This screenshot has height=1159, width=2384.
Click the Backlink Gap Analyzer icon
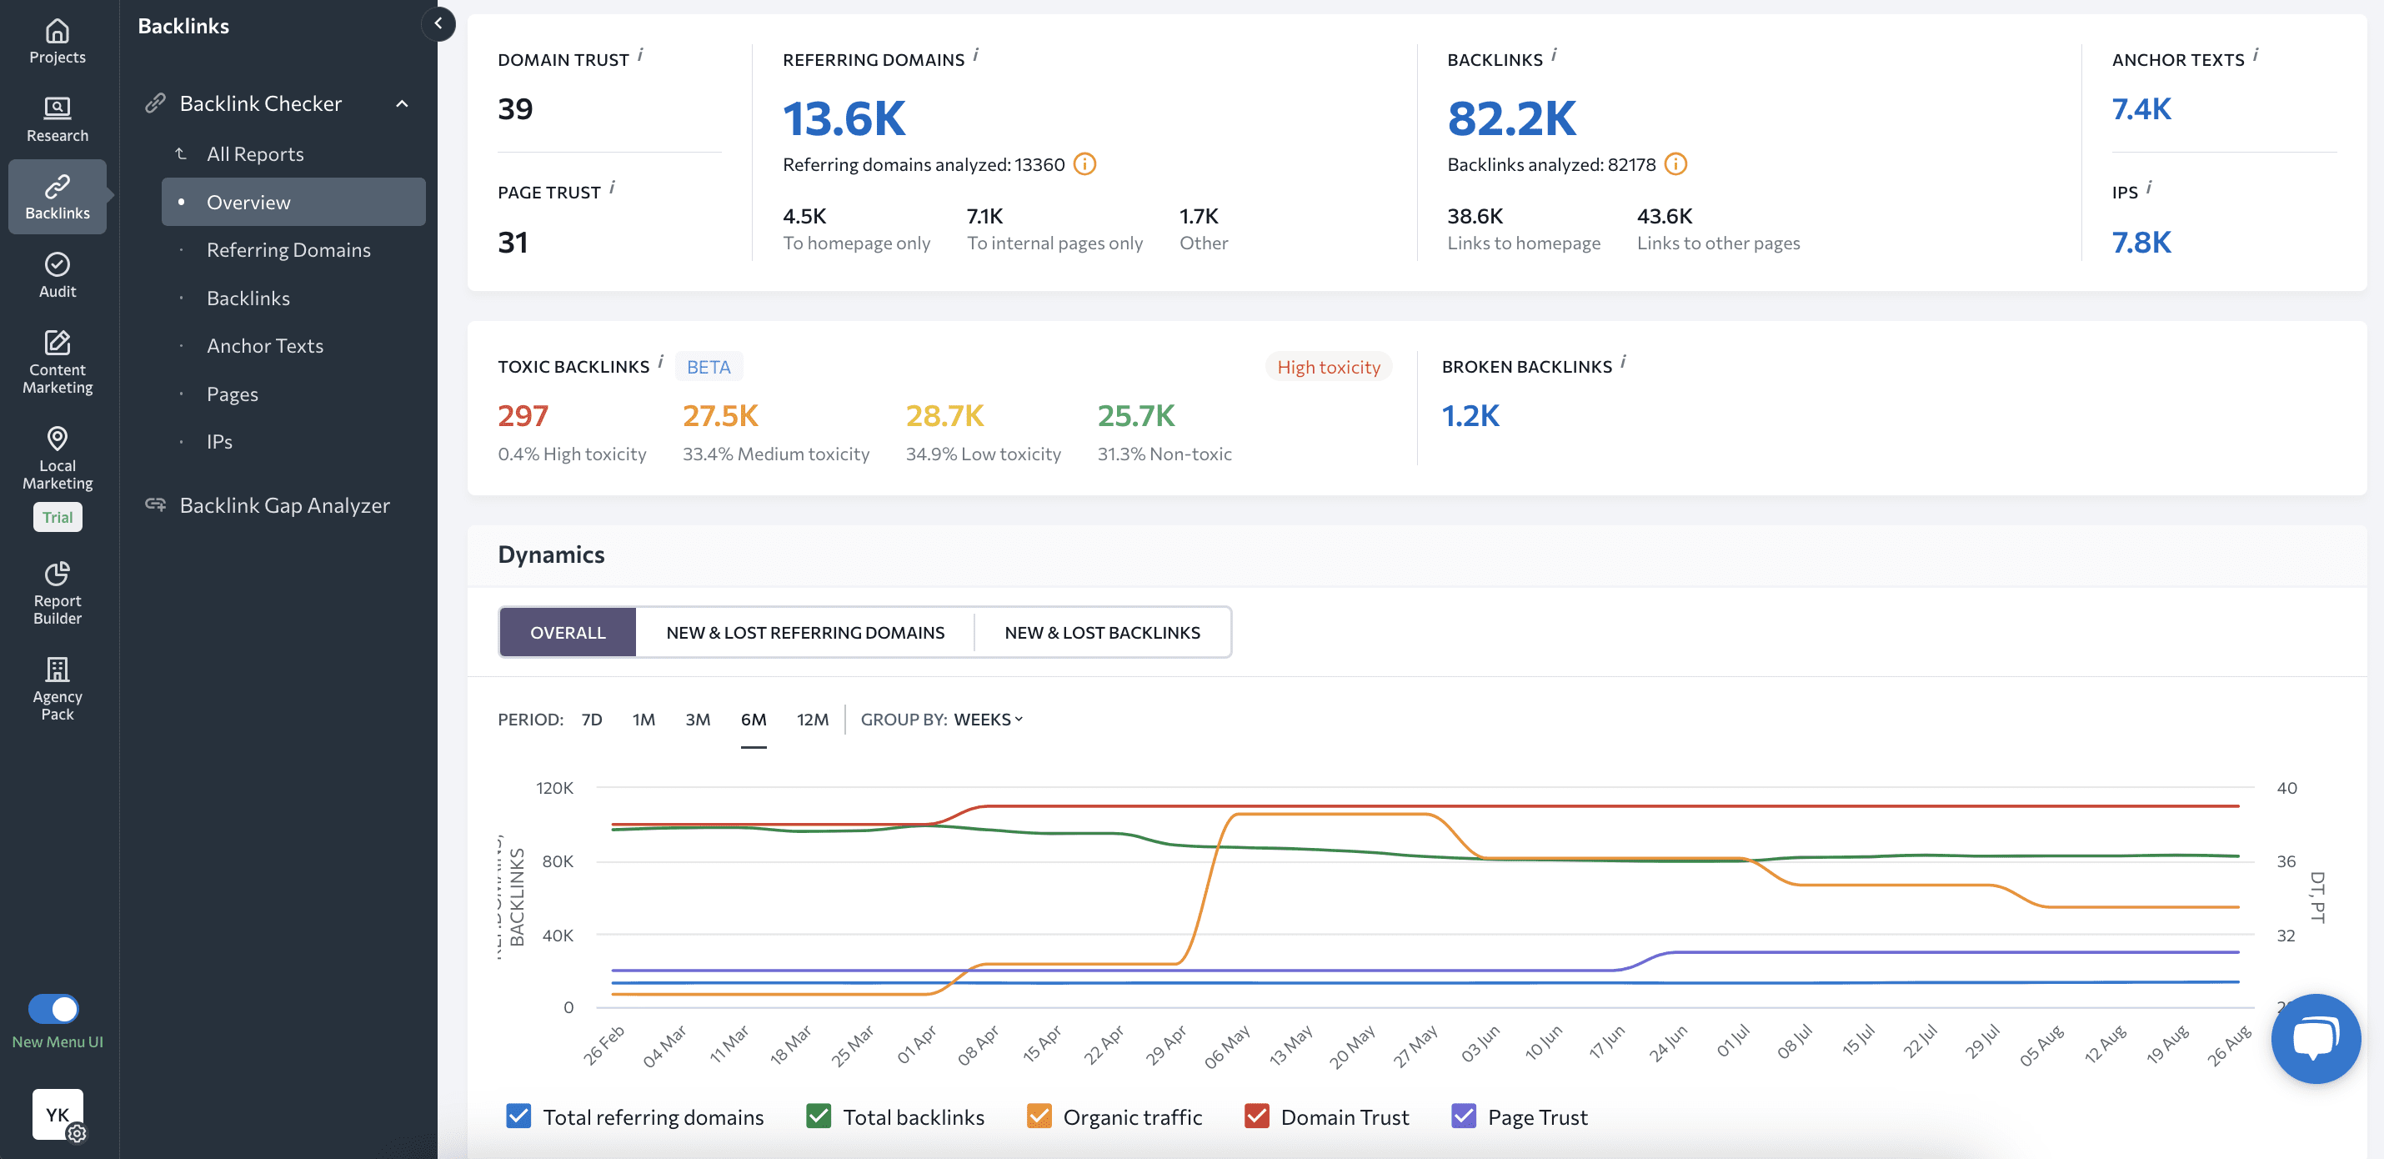155,502
